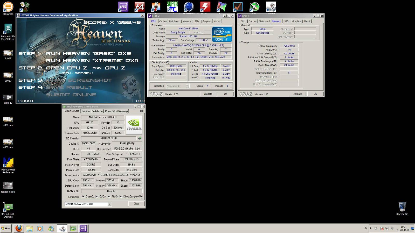The height and width of the screenshot is (233, 415).
Task: Open Windows Media Player from taskbar
Action: point(40,228)
